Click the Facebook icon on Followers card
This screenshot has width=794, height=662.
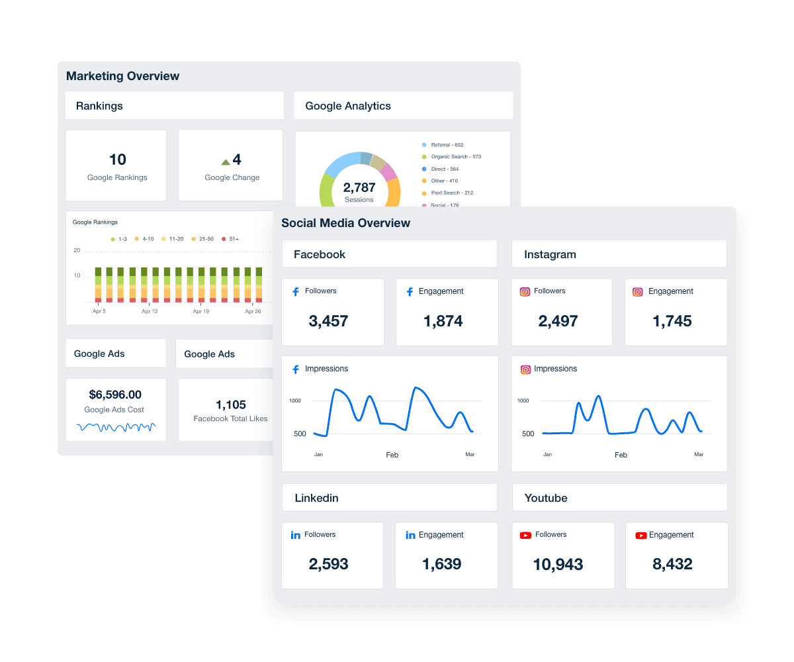295,291
